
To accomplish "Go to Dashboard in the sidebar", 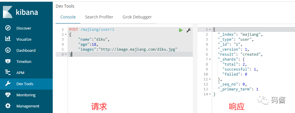I will click(26, 50).
